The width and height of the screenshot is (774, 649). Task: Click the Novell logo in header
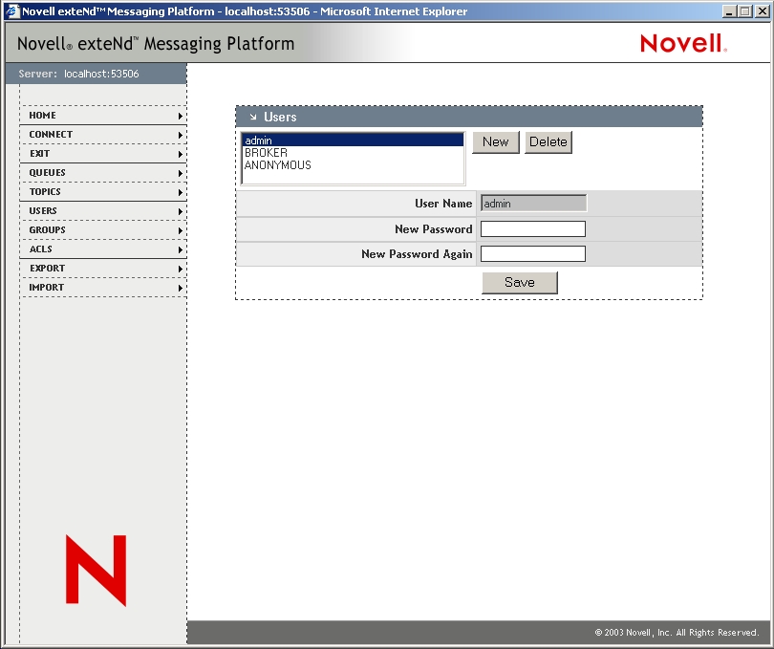pos(683,43)
